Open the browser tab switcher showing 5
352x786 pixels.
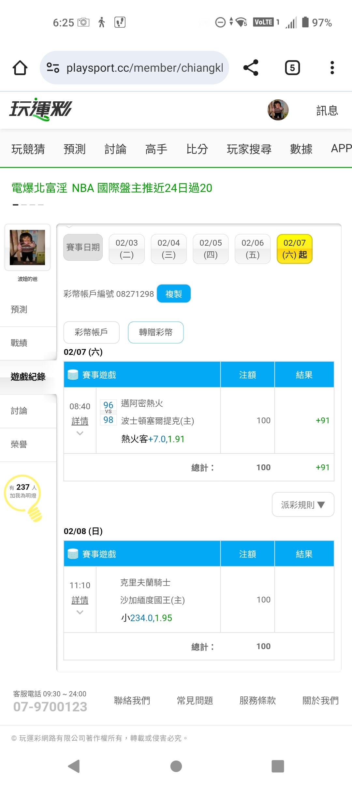click(x=292, y=68)
